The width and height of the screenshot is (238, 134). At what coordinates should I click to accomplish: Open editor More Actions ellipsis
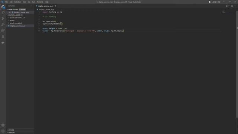point(235,6)
